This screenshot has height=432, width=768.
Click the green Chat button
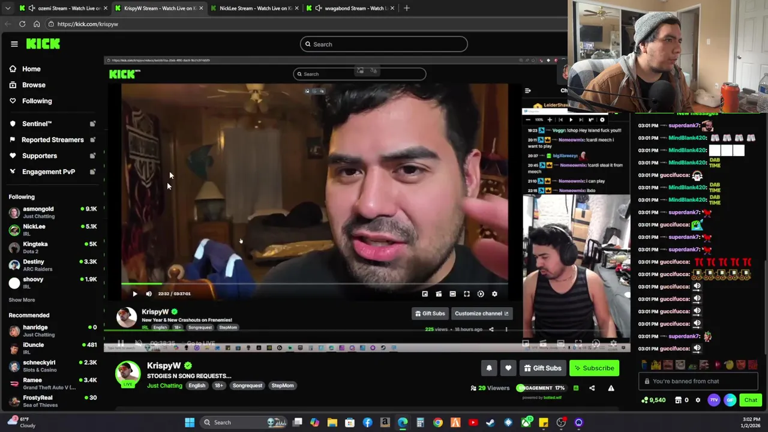point(751,400)
